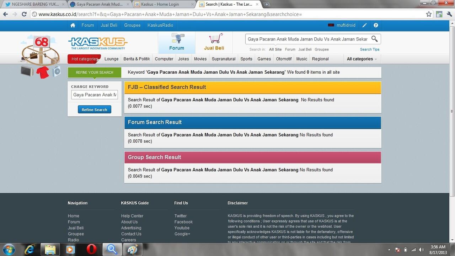
Task: Click the pencil edit icon near muftidroid
Action: (364, 25)
